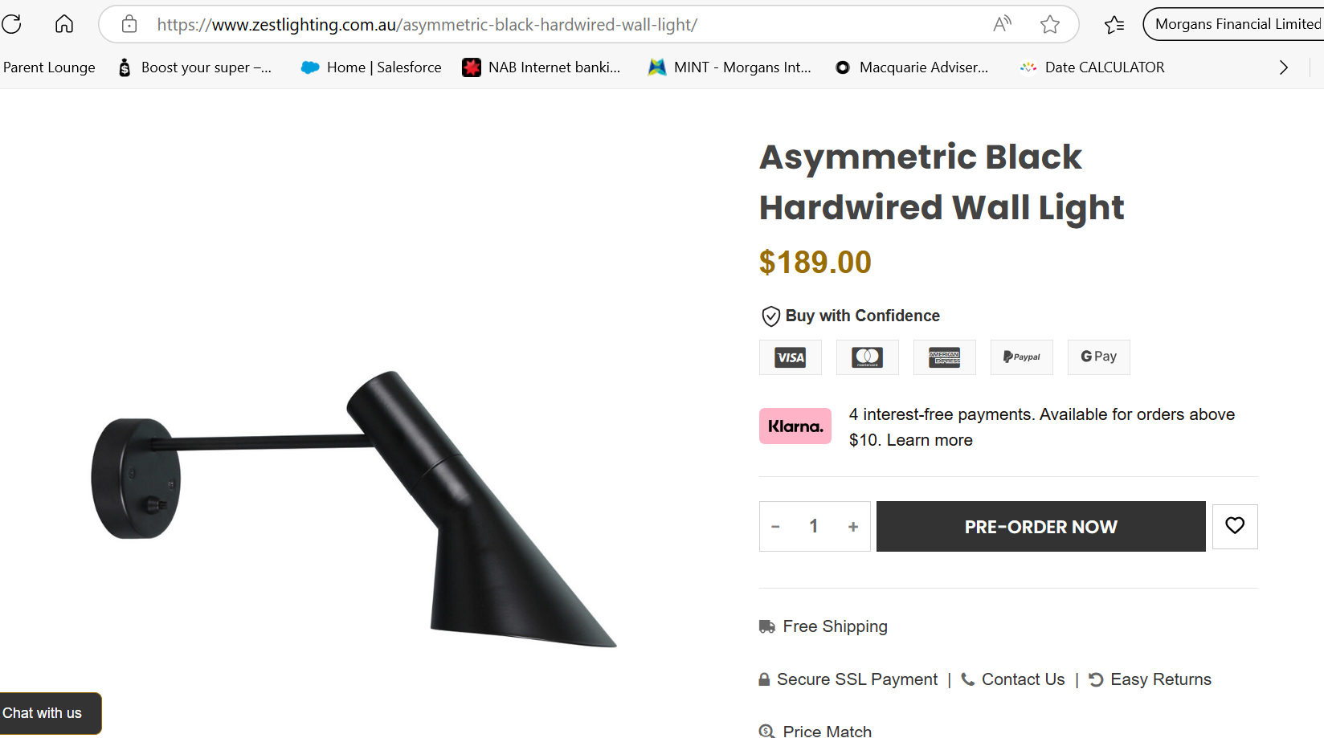Click the quantity input field
The image size is (1324, 738).
(x=814, y=527)
